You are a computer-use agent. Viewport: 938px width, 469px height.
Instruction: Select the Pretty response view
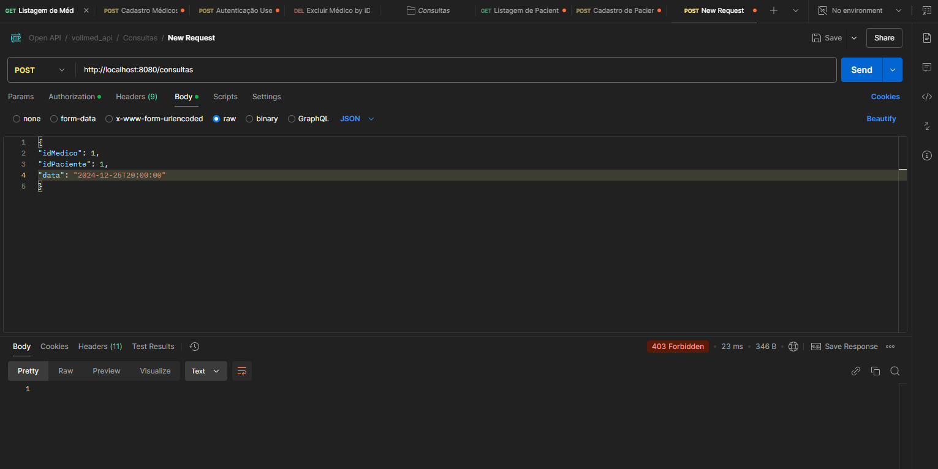[x=28, y=371]
